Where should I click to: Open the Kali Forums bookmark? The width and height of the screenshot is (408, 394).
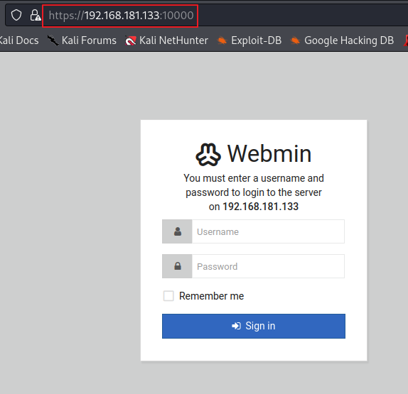point(82,40)
